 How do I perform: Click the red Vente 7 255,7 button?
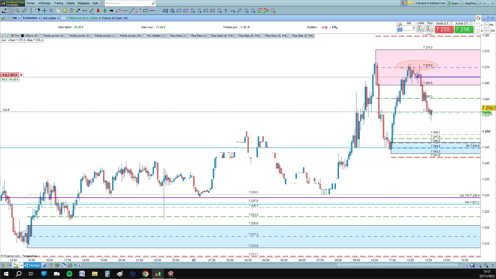tap(444, 29)
